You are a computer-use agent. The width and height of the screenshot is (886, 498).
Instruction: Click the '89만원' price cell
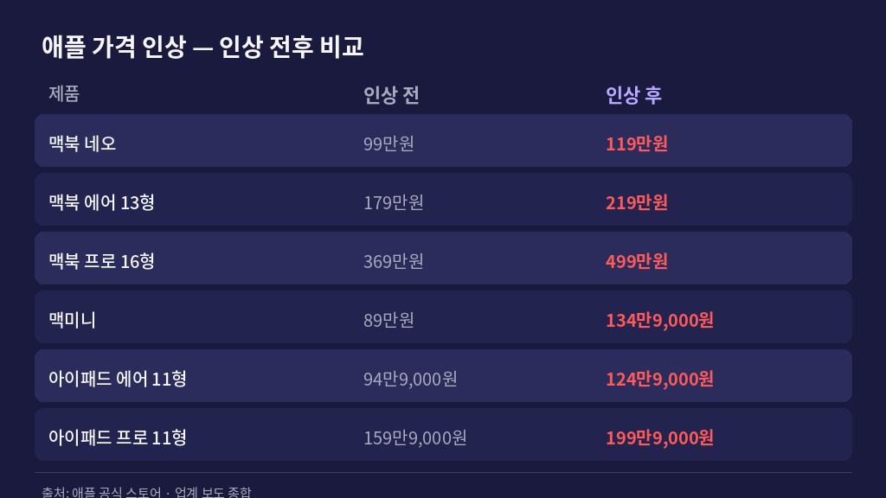coord(388,320)
